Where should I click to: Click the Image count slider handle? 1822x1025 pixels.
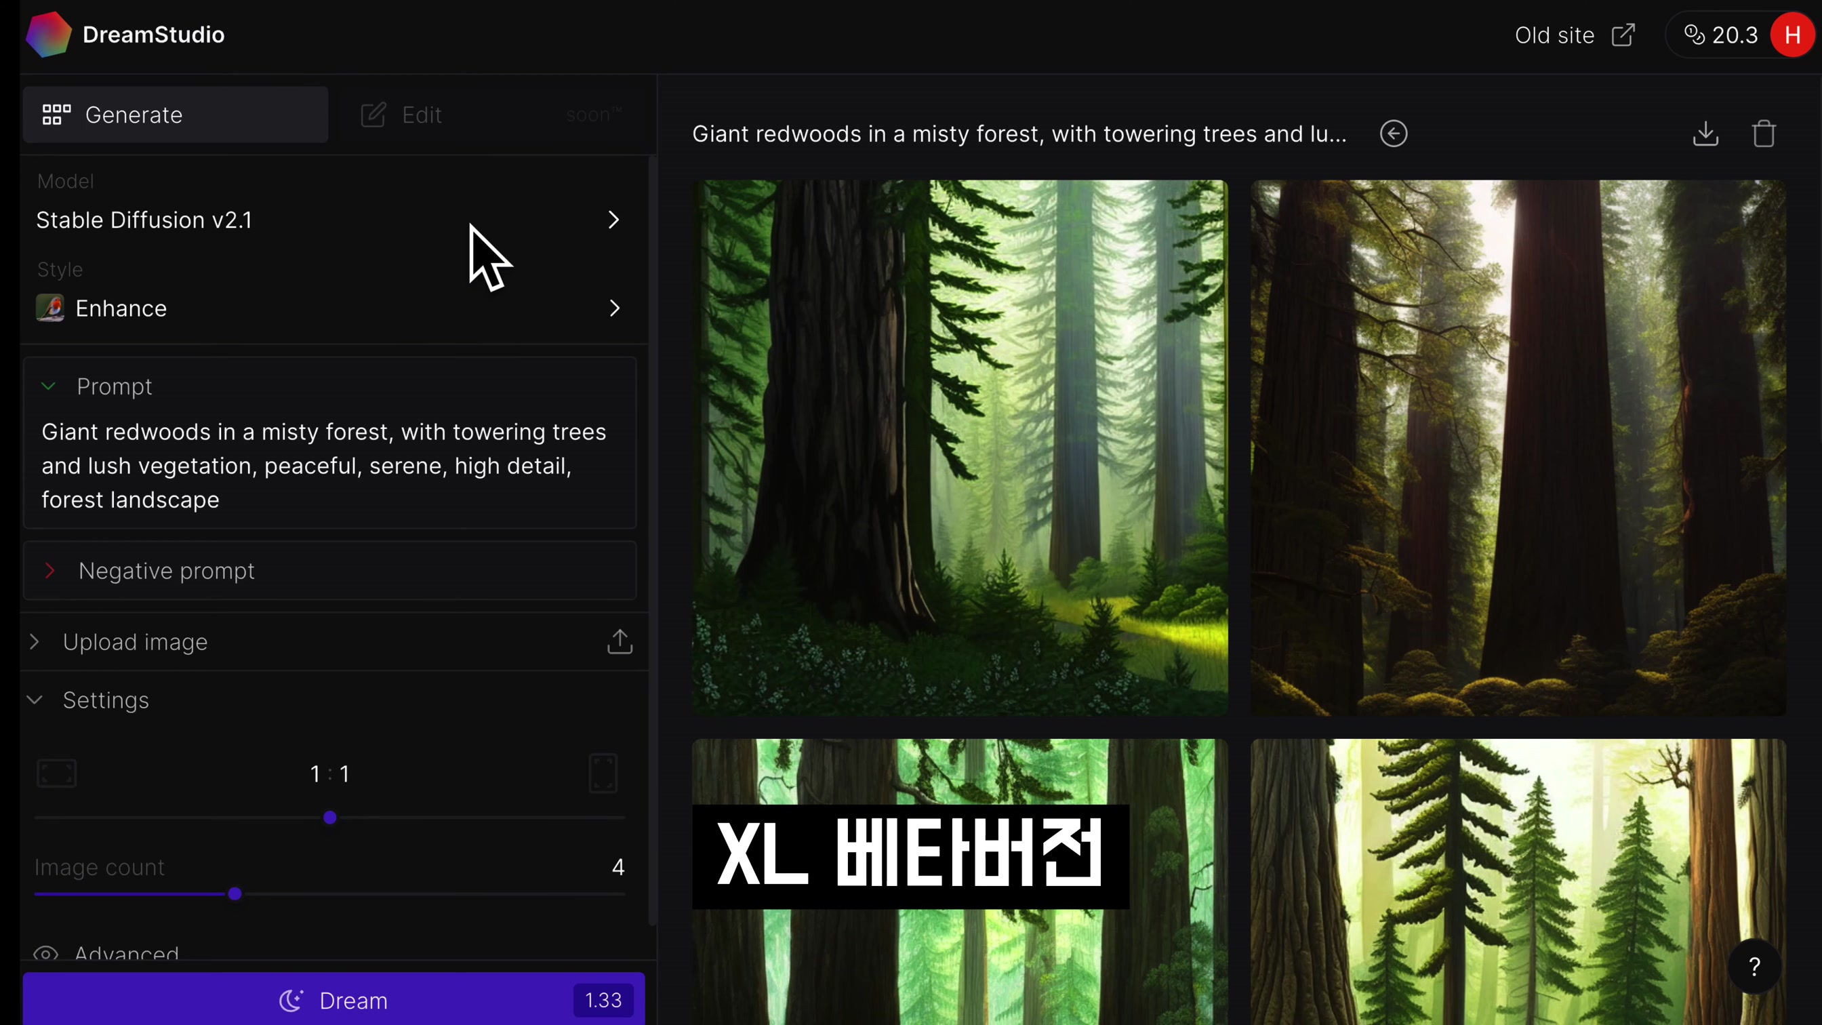coord(235,894)
